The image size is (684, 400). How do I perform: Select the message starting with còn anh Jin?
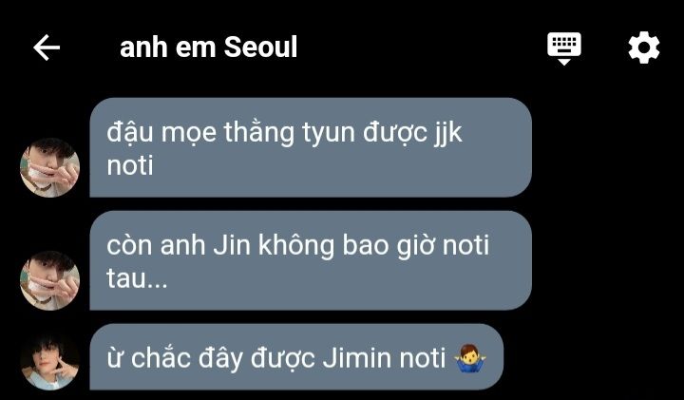pos(311,260)
